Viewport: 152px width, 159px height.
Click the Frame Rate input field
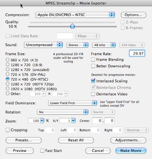pyautogui.click(x=137, y=53)
